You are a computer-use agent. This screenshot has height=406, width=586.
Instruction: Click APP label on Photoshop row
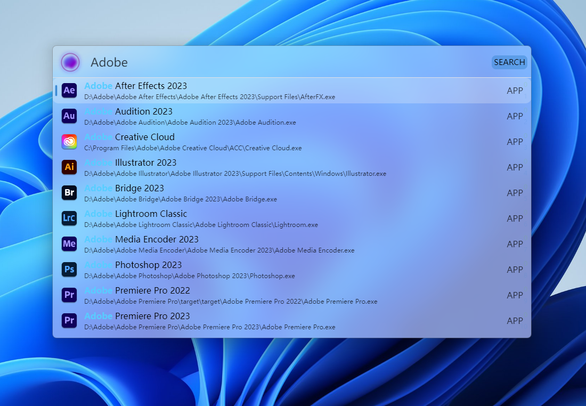point(515,270)
